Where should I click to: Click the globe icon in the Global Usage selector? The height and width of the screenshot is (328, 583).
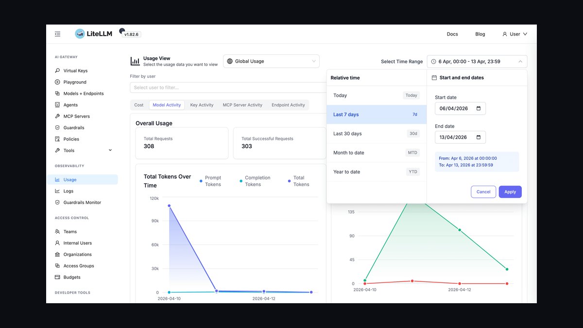[230, 61]
